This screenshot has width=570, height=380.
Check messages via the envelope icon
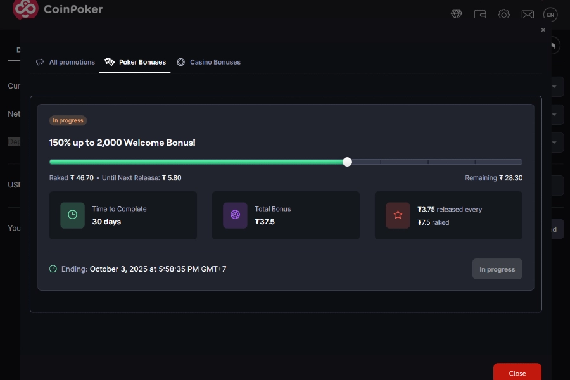(528, 14)
